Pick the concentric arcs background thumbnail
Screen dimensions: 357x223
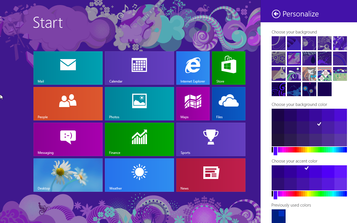tap(340, 59)
